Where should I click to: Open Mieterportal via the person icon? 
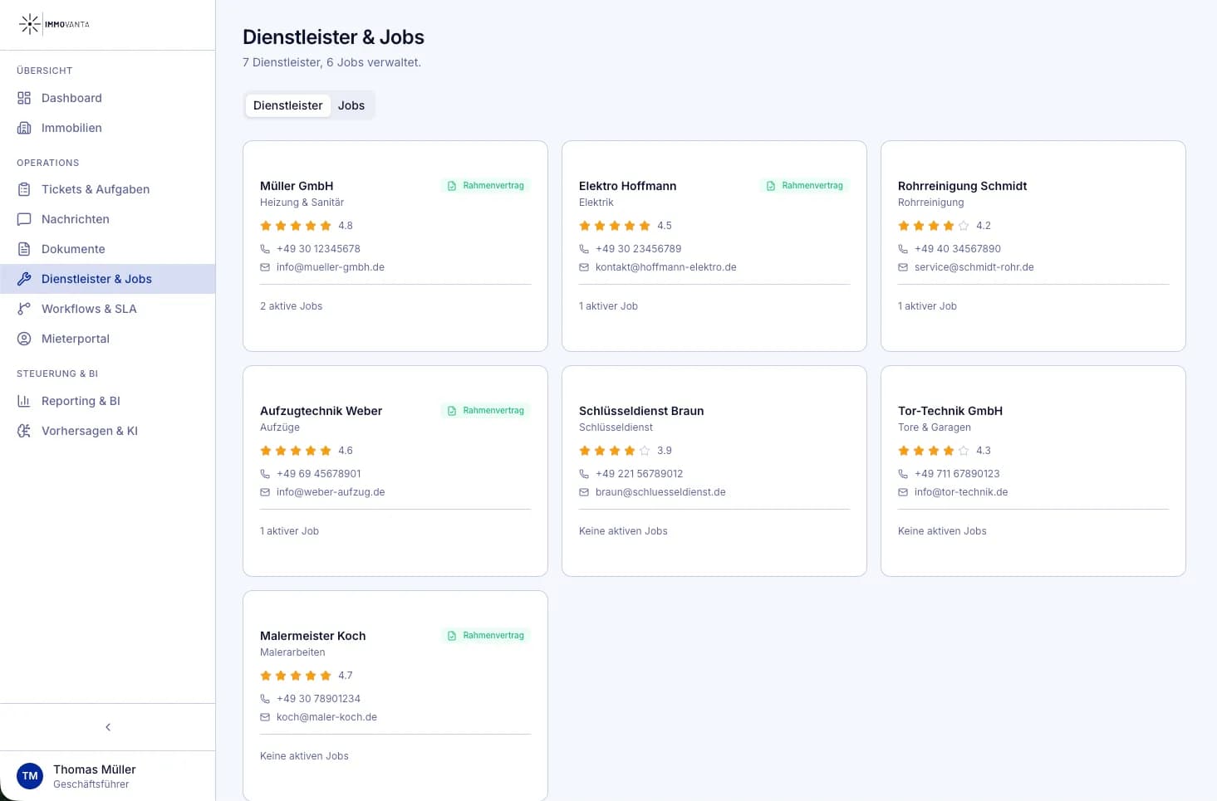[x=24, y=339]
